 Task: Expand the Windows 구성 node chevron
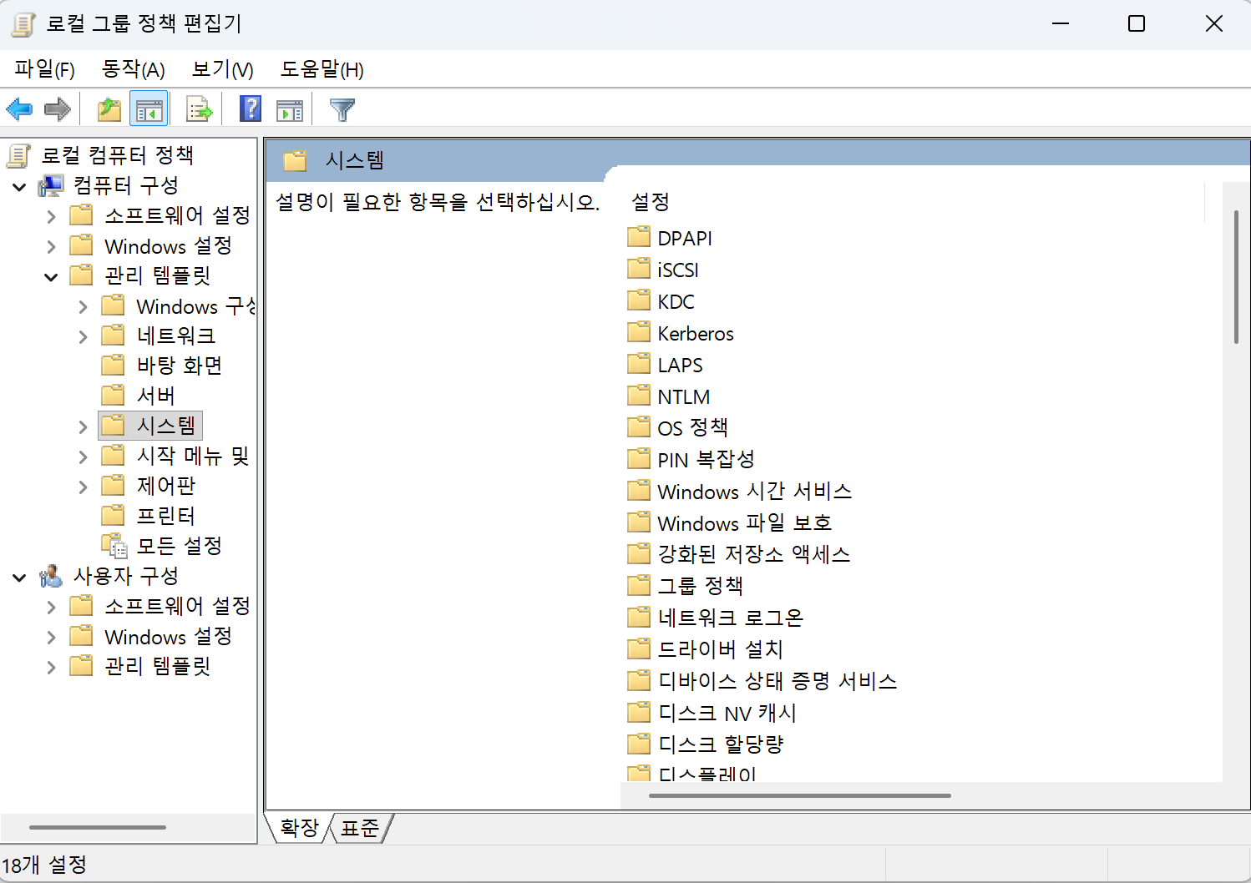coord(82,305)
